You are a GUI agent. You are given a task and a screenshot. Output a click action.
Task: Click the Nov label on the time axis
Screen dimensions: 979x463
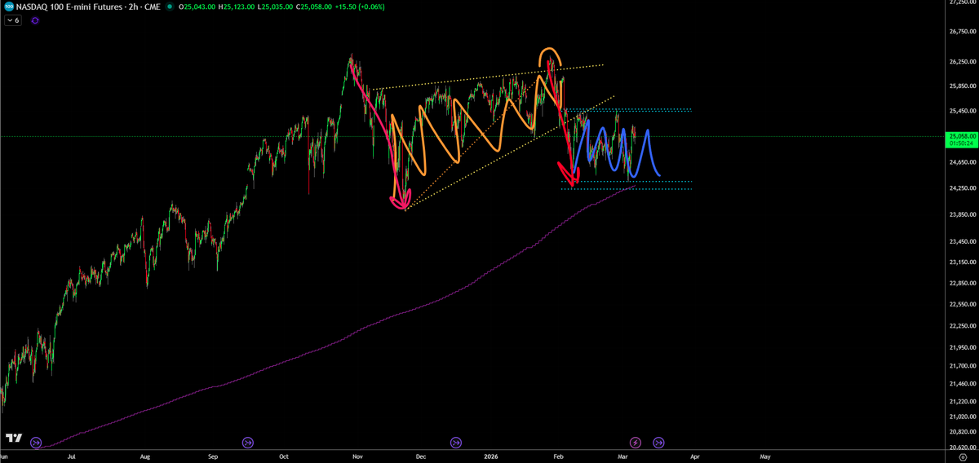pyautogui.click(x=357, y=458)
